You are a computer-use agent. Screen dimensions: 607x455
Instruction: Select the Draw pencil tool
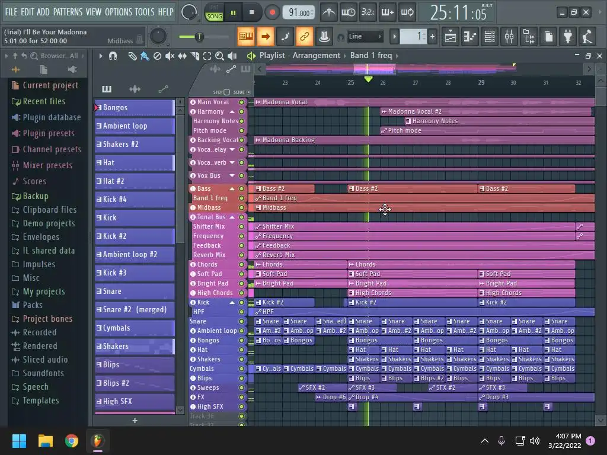pos(132,56)
